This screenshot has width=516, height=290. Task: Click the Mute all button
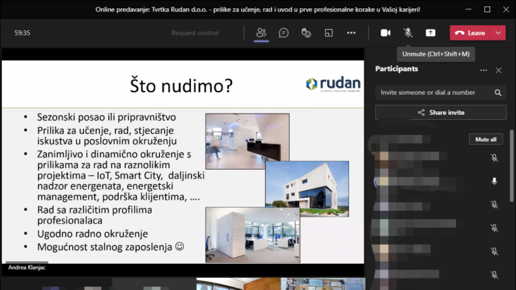point(486,139)
